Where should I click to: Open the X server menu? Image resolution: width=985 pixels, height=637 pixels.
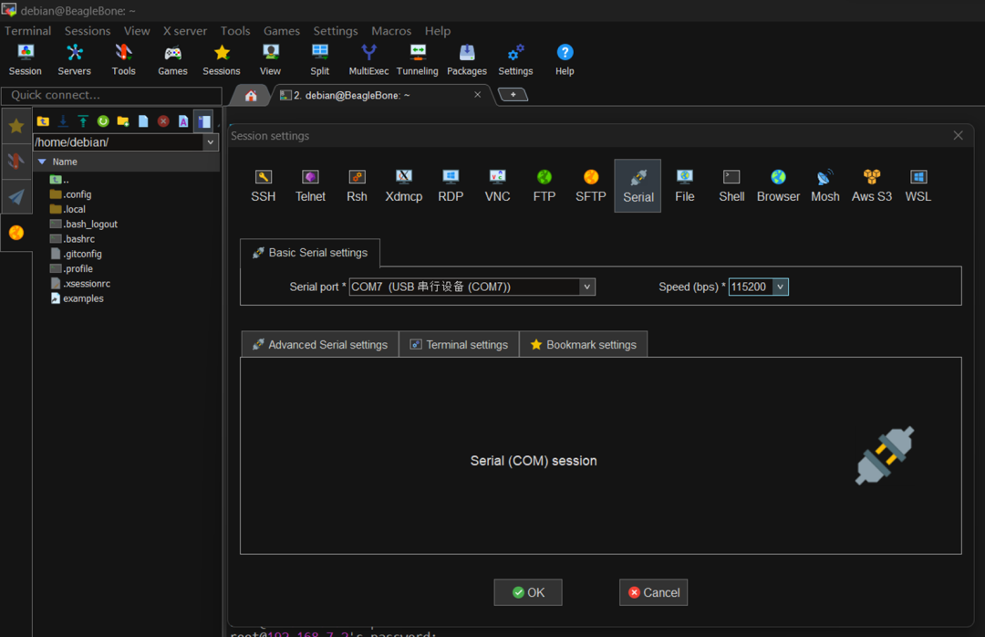(184, 31)
